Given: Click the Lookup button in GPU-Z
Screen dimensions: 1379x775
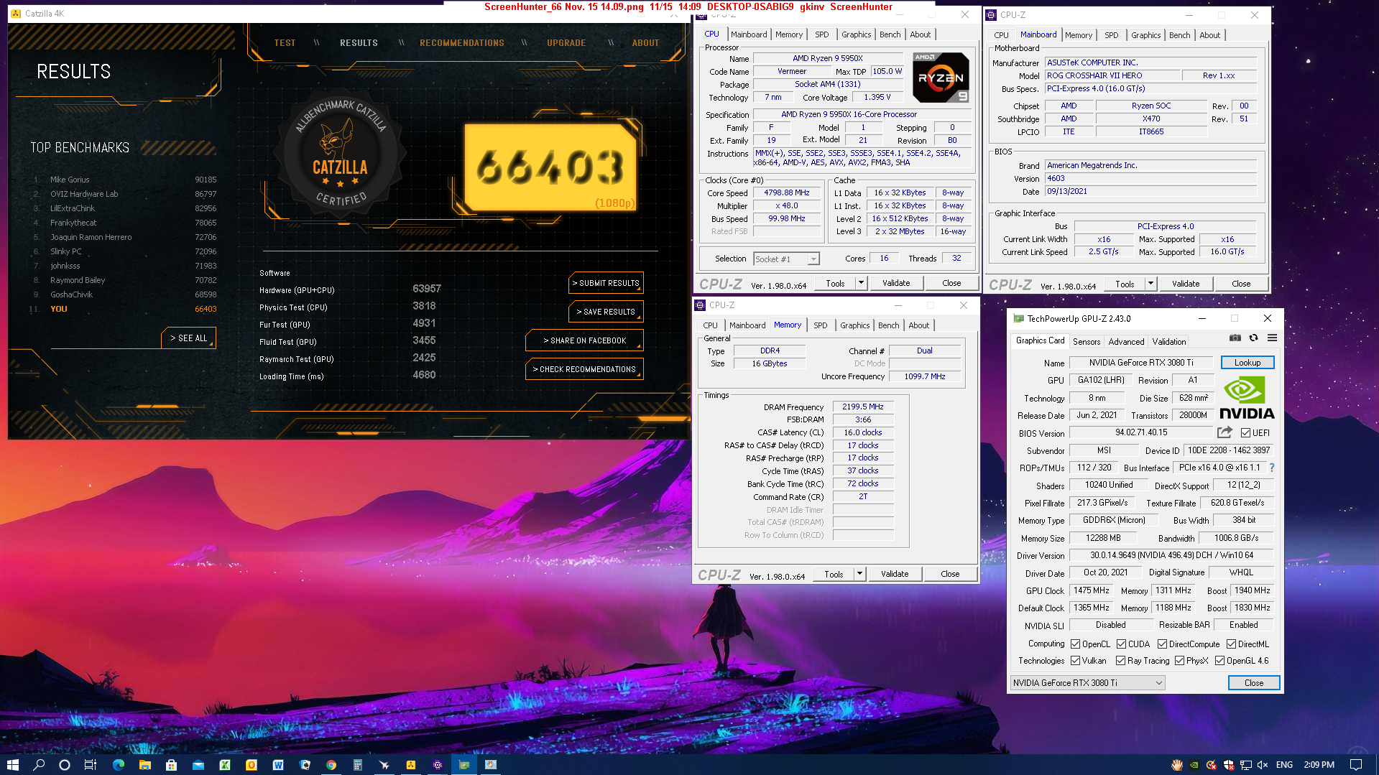Looking at the screenshot, I should 1247,363.
